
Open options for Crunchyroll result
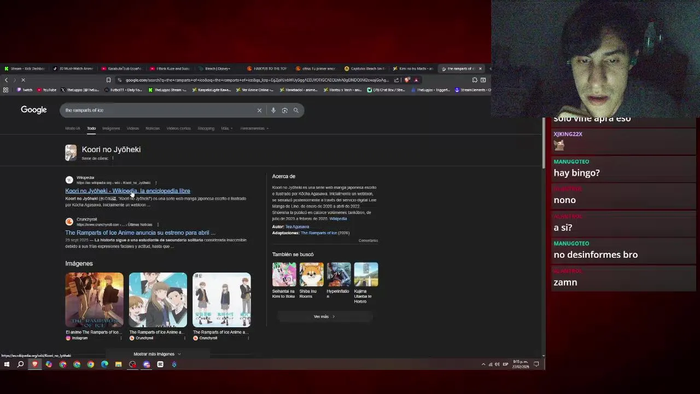pyautogui.click(x=158, y=224)
